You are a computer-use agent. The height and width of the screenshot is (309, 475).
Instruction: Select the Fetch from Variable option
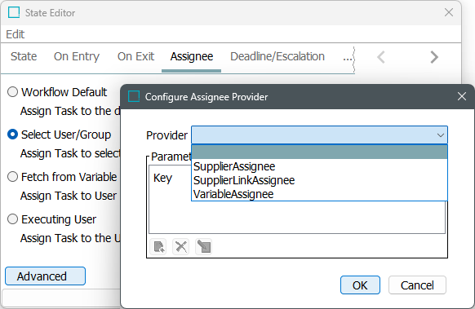pyautogui.click(x=12, y=177)
